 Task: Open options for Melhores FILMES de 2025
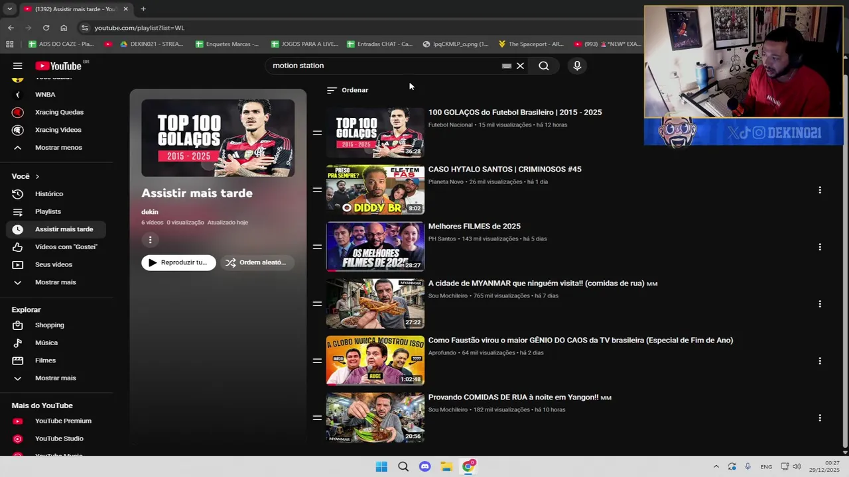[820, 247]
